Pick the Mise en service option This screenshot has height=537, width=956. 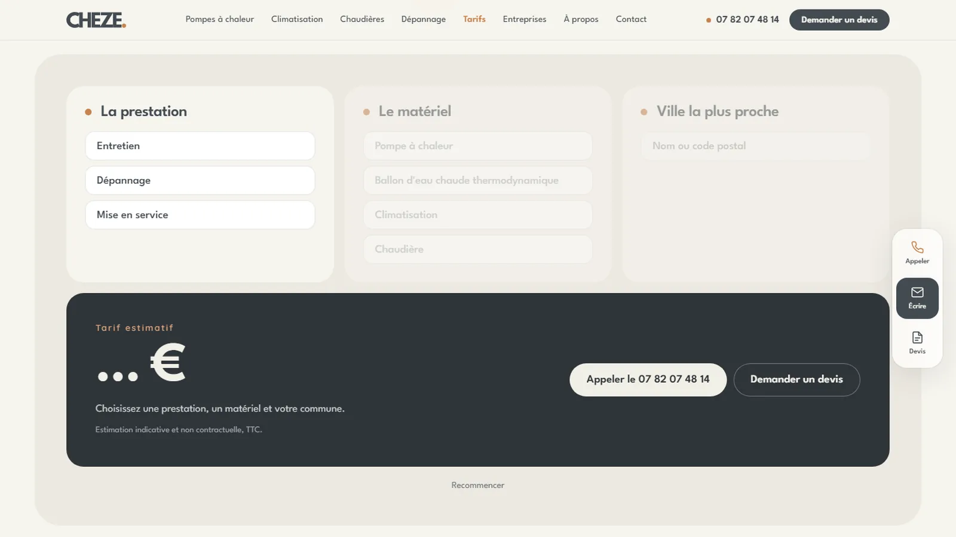pyautogui.click(x=200, y=215)
